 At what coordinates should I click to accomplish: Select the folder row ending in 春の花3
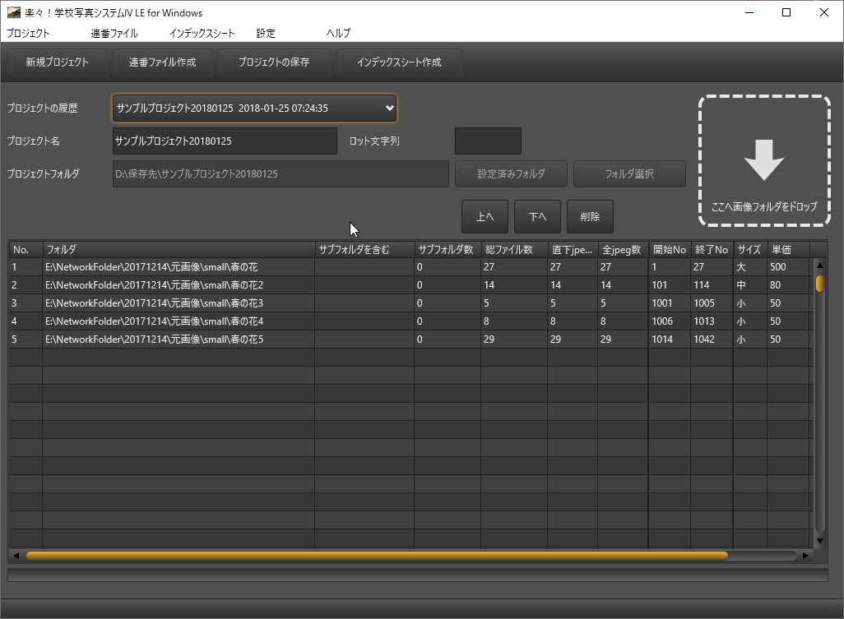click(x=409, y=303)
